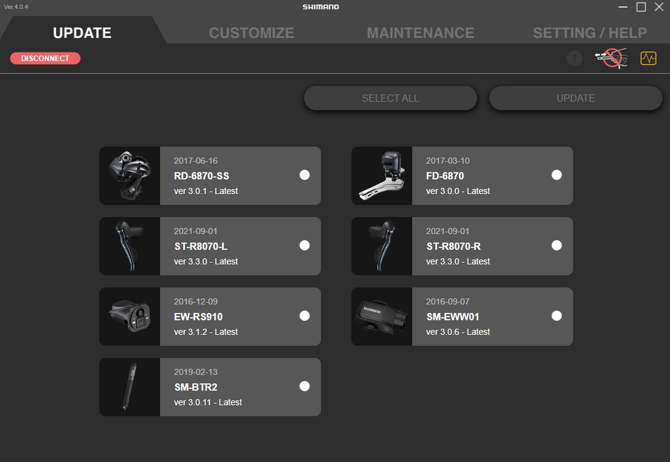
Task: Click the RD-6870-SS rear derailleur image
Action: [130, 176]
